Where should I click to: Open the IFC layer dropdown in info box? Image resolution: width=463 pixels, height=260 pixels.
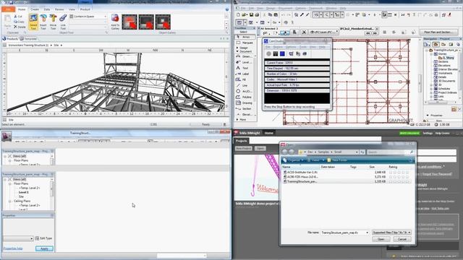(x=324, y=32)
